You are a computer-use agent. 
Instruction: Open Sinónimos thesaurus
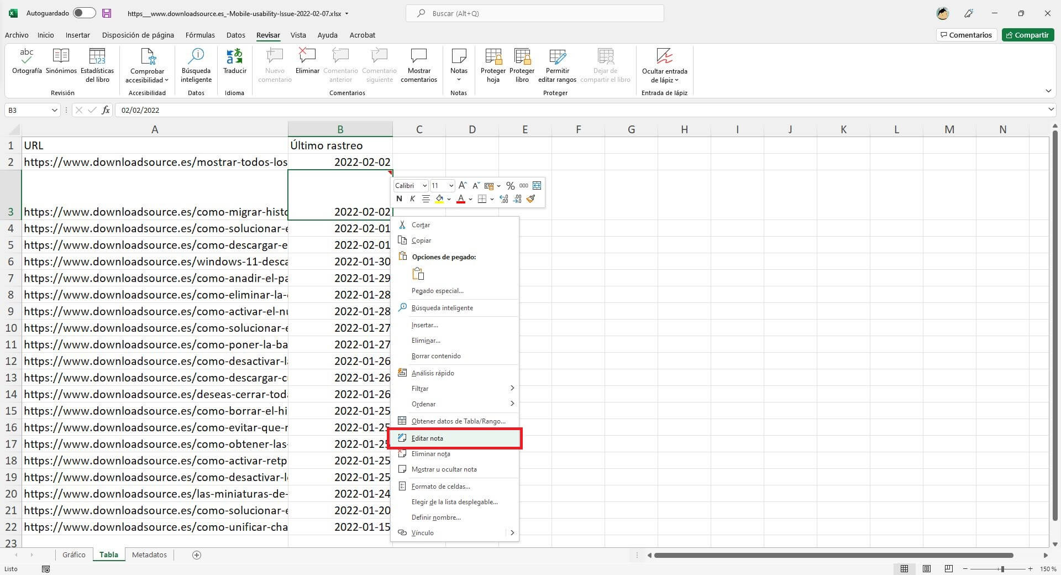[x=61, y=61]
